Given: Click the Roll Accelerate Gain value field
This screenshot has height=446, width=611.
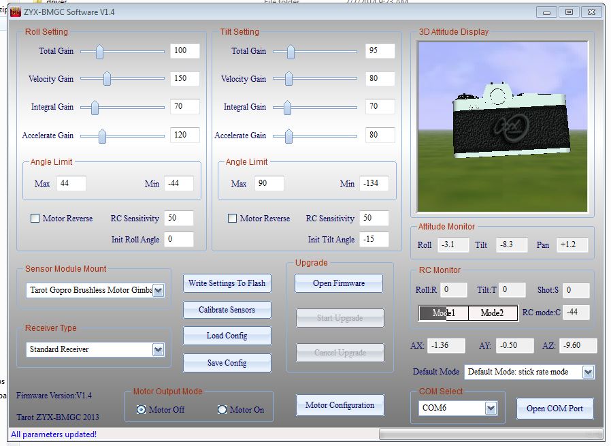Looking at the screenshot, I should 185,135.
